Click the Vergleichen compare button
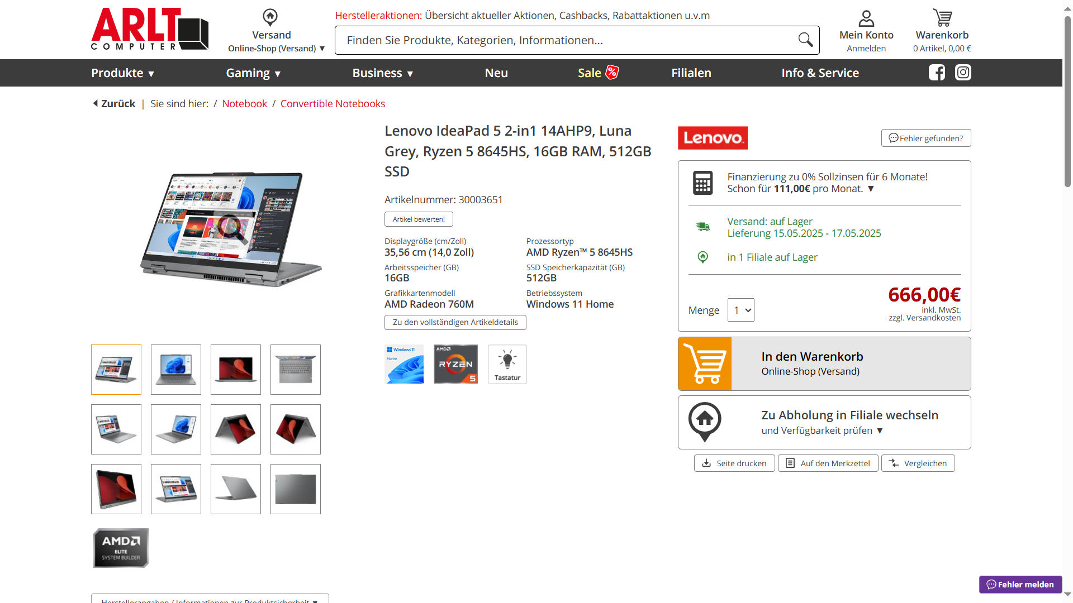This screenshot has width=1073, height=603. point(918,463)
